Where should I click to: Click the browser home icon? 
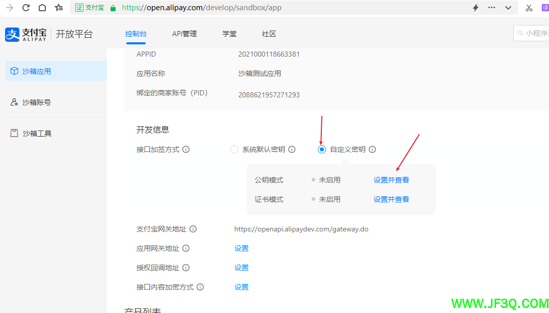(42, 8)
